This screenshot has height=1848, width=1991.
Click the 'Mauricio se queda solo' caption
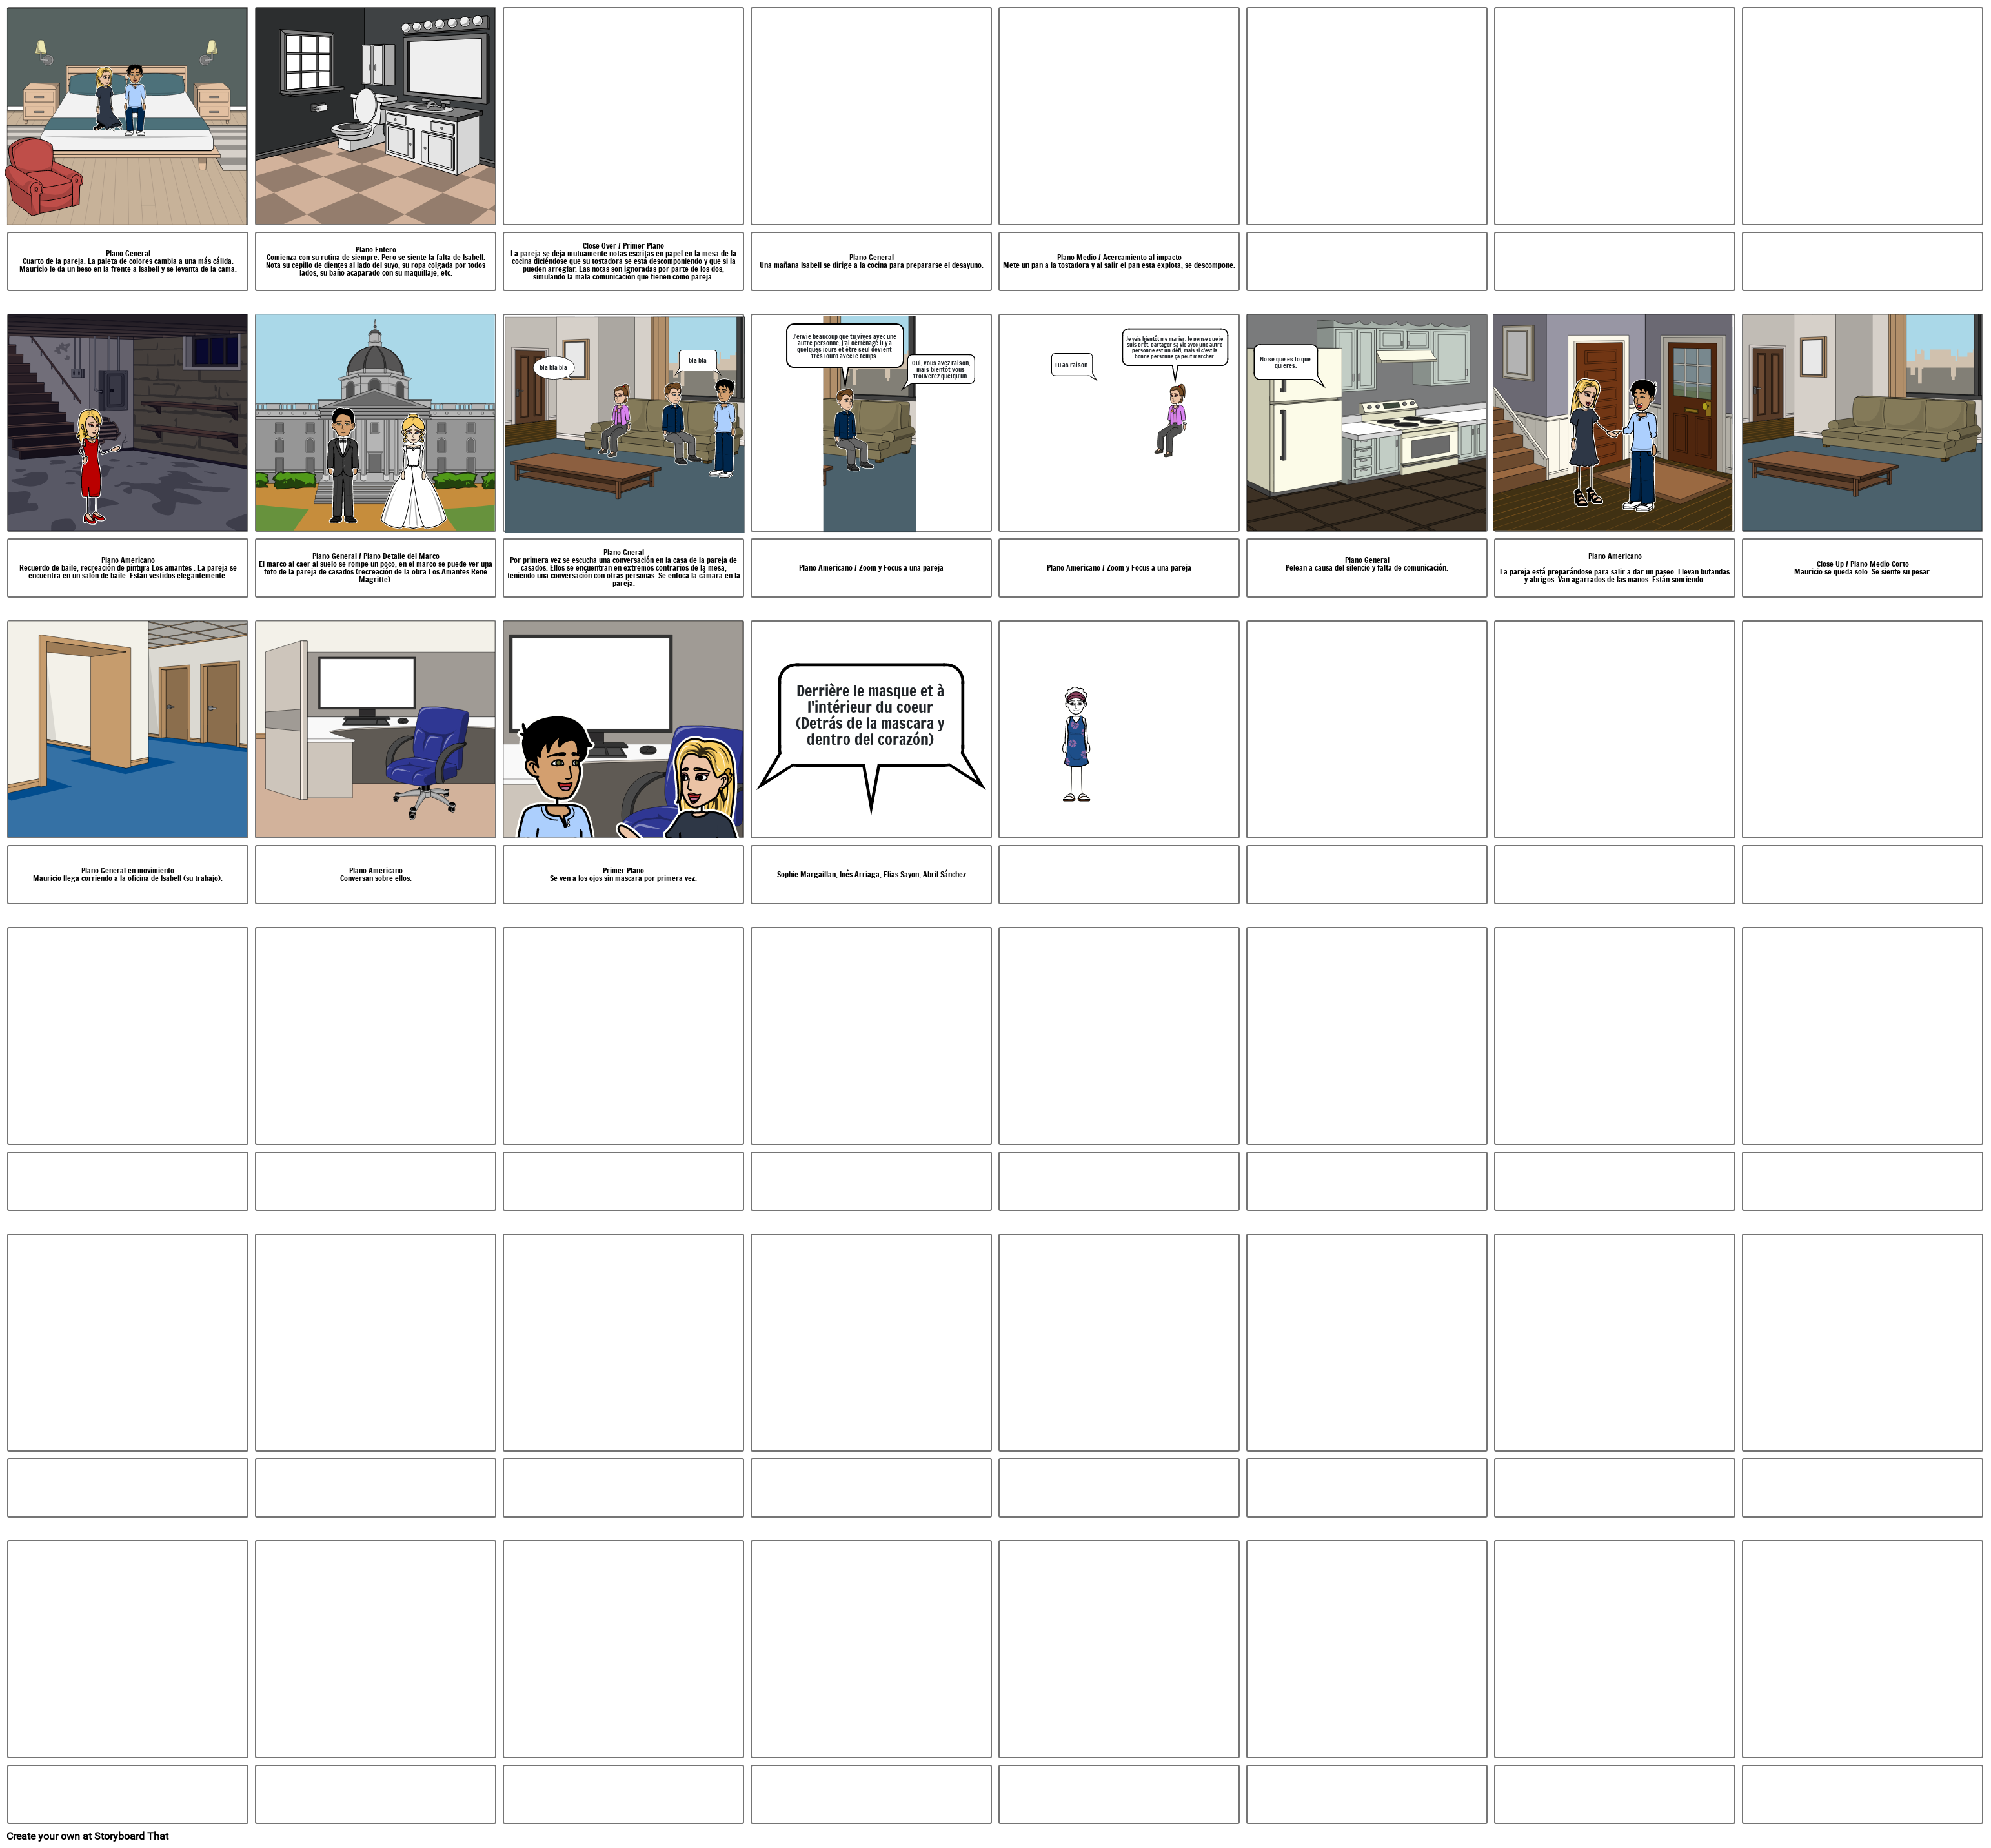point(1862,568)
